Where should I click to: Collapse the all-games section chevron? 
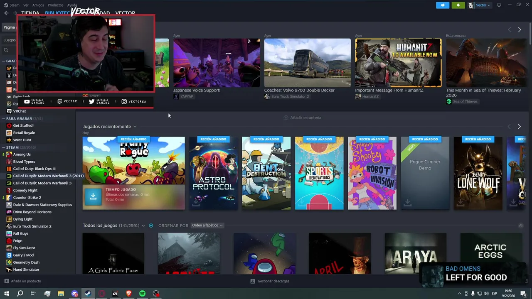pyautogui.click(x=521, y=226)
